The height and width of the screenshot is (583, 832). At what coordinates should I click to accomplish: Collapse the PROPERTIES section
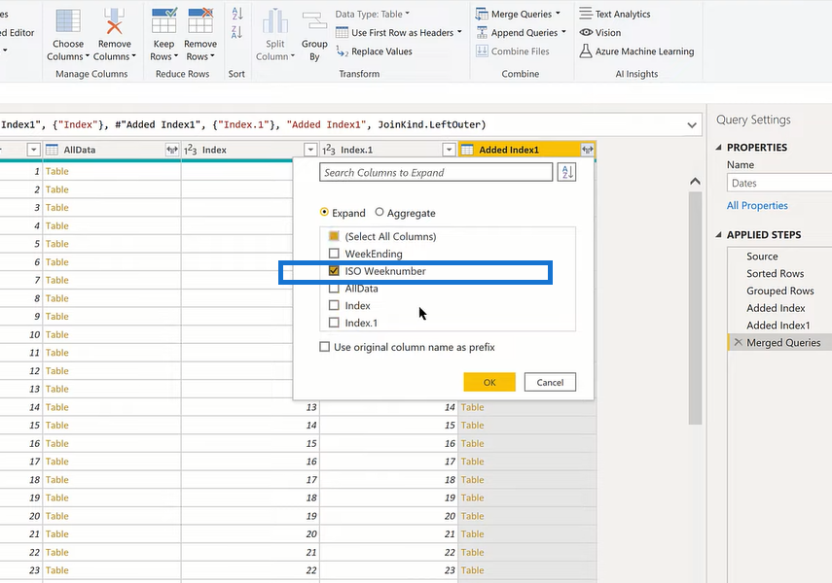[718, 148]
